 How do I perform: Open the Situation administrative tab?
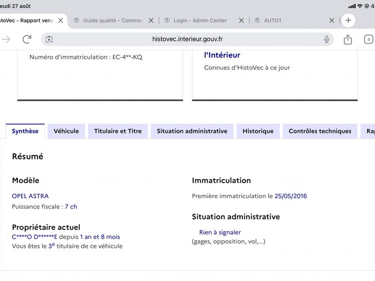coord(192,131)
